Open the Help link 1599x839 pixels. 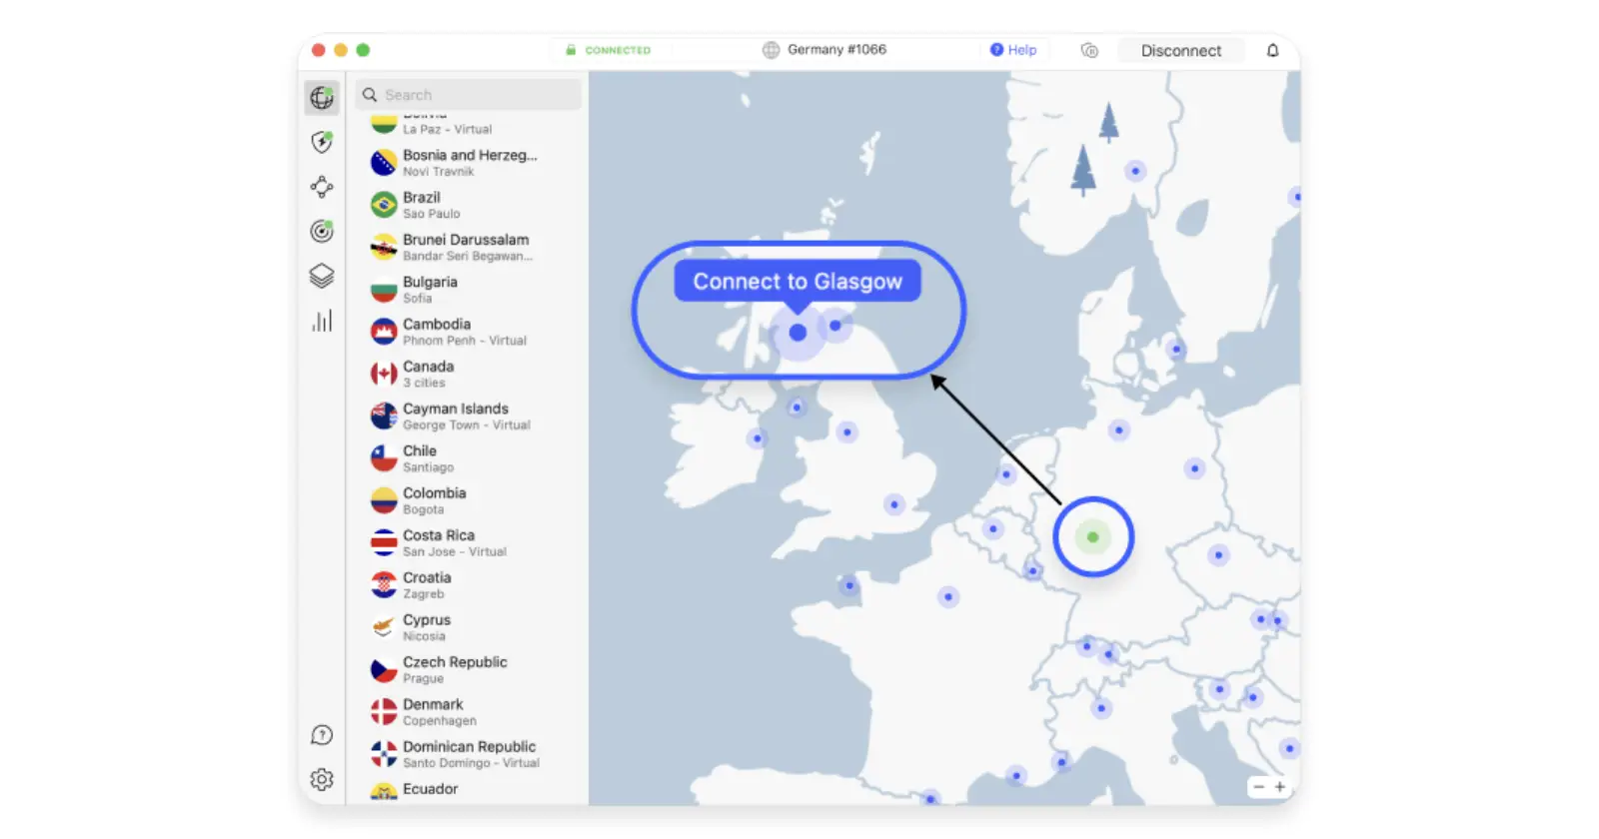click(x=1013, y=50)
